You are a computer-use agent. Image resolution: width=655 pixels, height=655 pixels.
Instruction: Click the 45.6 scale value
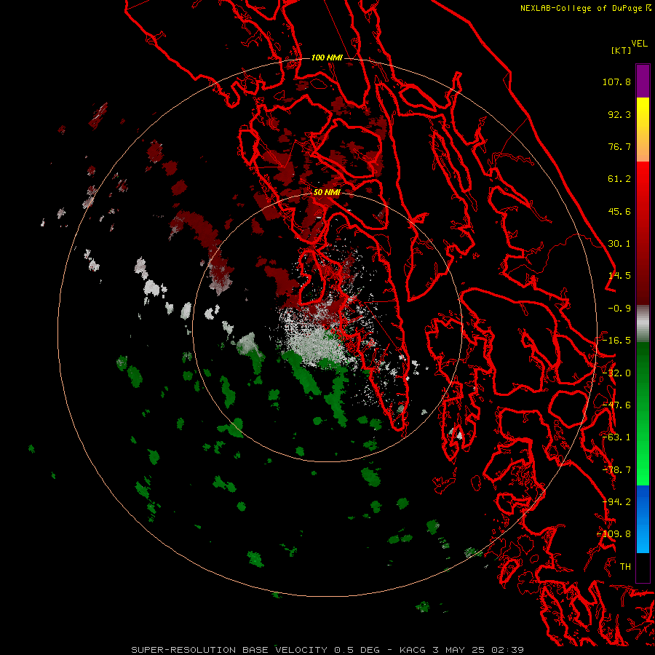619,211
